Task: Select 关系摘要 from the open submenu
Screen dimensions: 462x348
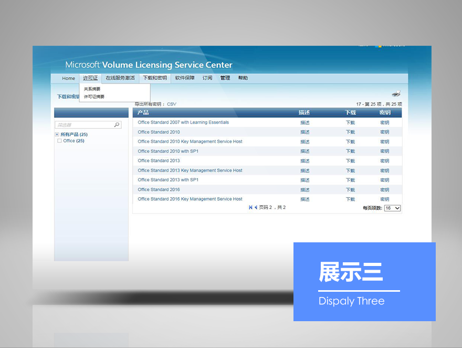Action: [x=92, y=89]
